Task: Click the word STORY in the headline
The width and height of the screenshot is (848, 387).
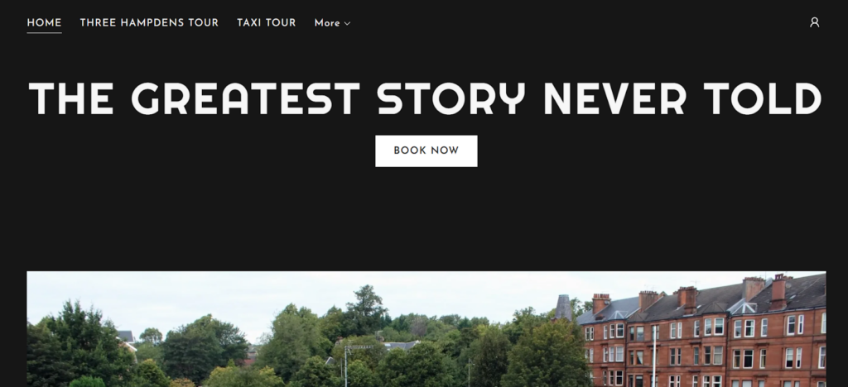Action: [x=451, y=98]
